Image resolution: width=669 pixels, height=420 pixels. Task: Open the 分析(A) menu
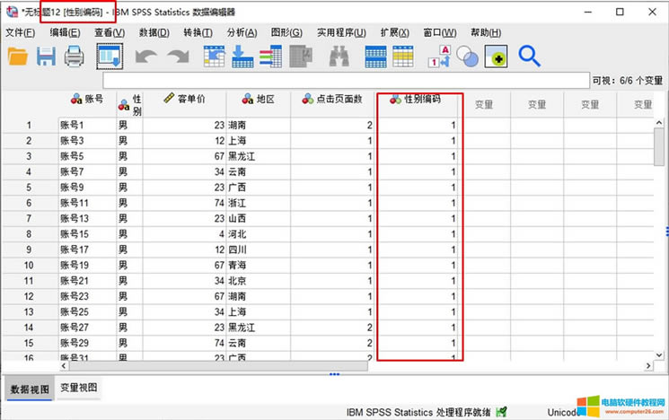(x=242, y=33)
